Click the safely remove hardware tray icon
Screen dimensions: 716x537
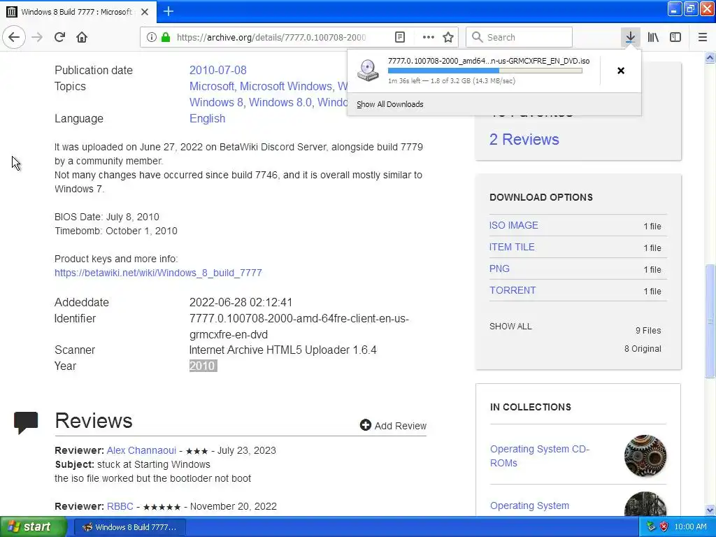click(652, 527)
